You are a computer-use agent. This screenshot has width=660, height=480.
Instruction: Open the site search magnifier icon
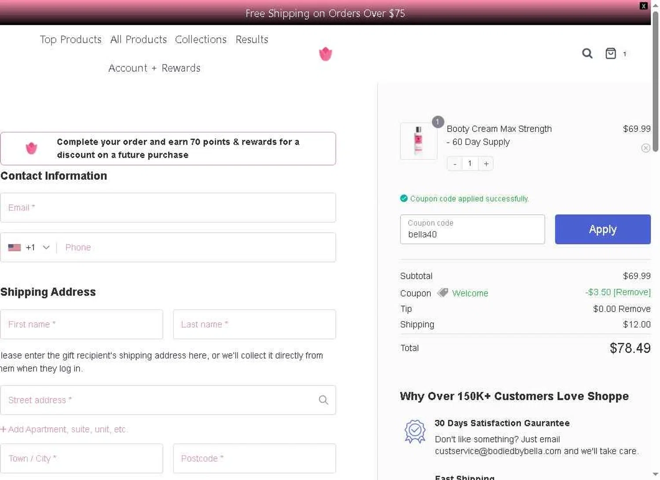click(x=587, y=54)
